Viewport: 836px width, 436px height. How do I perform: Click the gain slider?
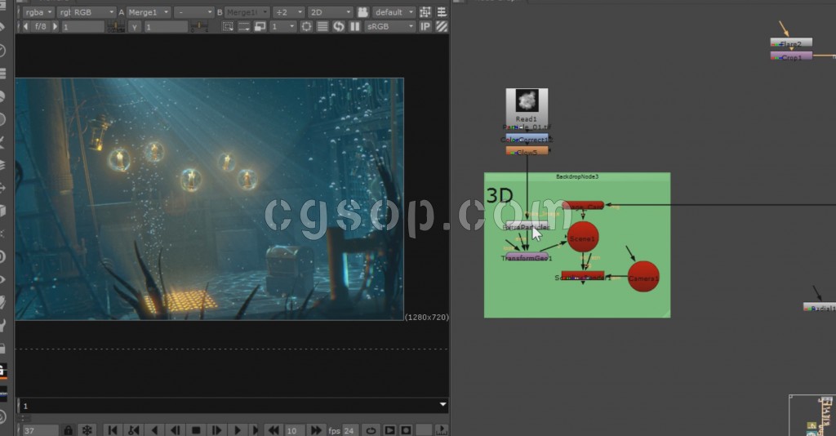[x=116, y=26]
